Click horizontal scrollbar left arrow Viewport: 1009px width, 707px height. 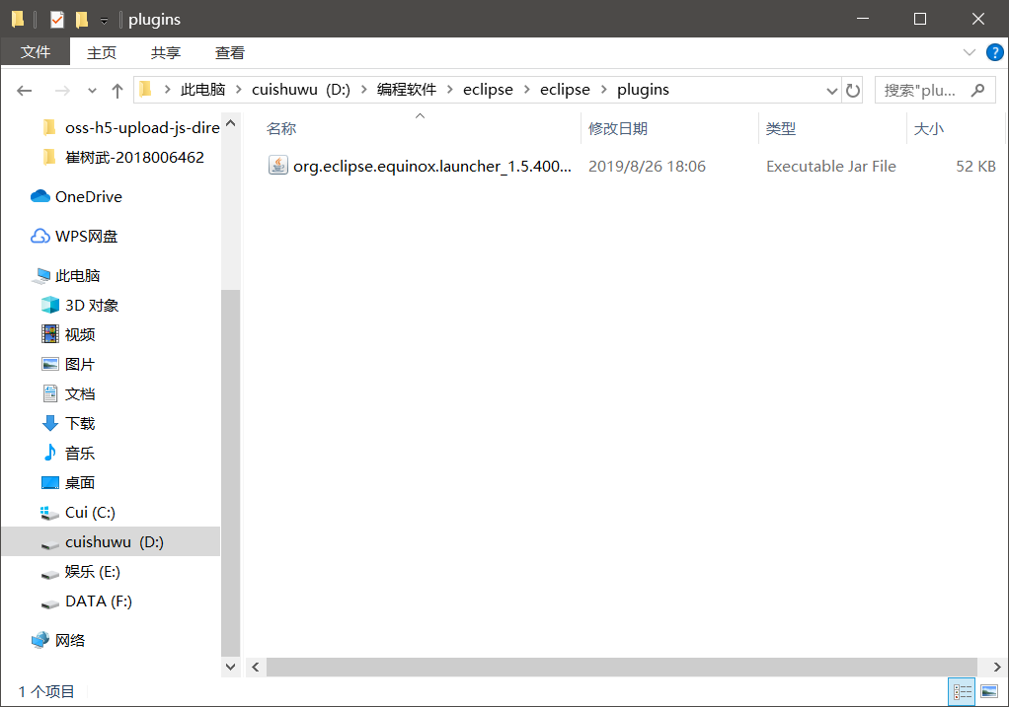pos(256,668)
